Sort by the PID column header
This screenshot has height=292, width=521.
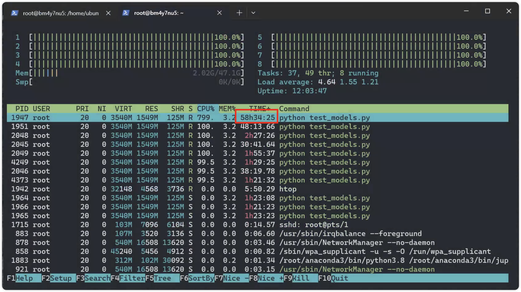pos(22,109)
